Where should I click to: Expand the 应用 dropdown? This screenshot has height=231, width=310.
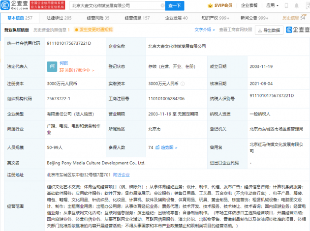pos(272,5)
